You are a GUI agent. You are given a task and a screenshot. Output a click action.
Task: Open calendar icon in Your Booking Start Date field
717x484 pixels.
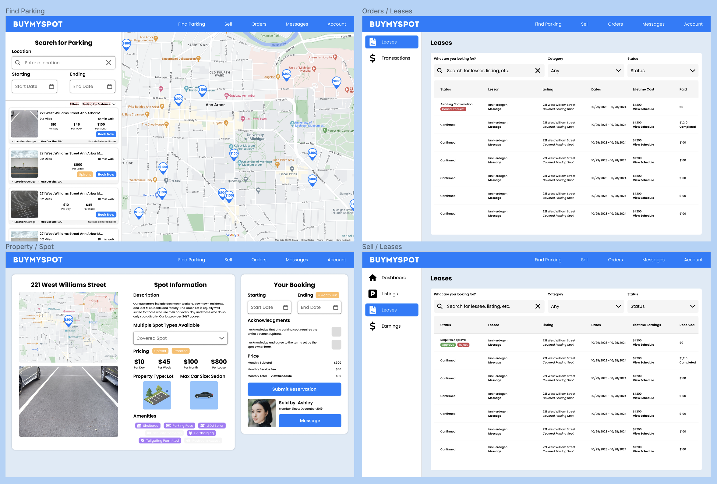pos(286,307)
